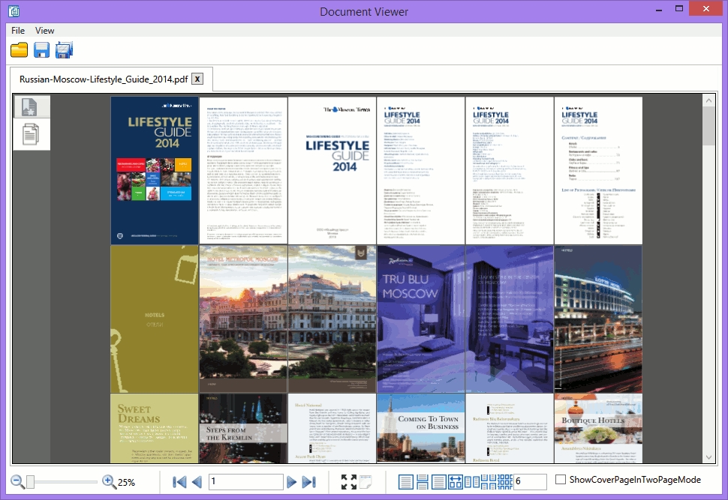728x500 pixels.
Task: Open the olive Hotels section page with key
Action: 154,319
